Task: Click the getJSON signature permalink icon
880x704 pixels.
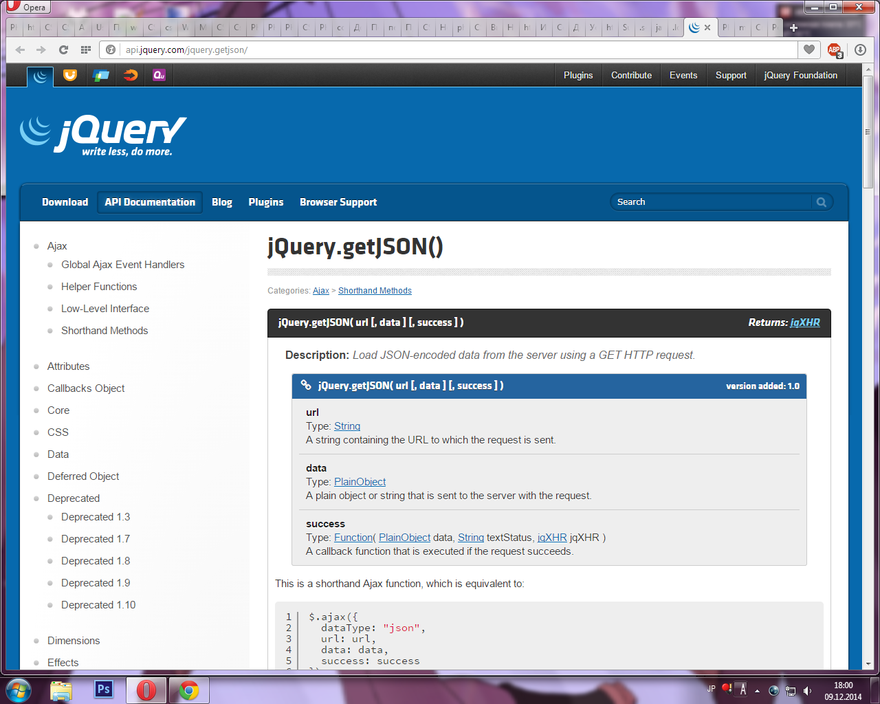Action: pos(306,386)
